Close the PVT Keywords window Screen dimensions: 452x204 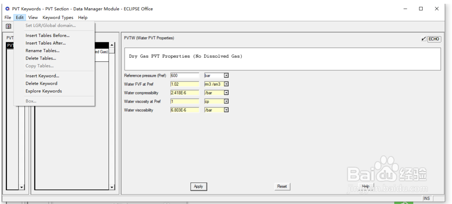click(437, 9)
